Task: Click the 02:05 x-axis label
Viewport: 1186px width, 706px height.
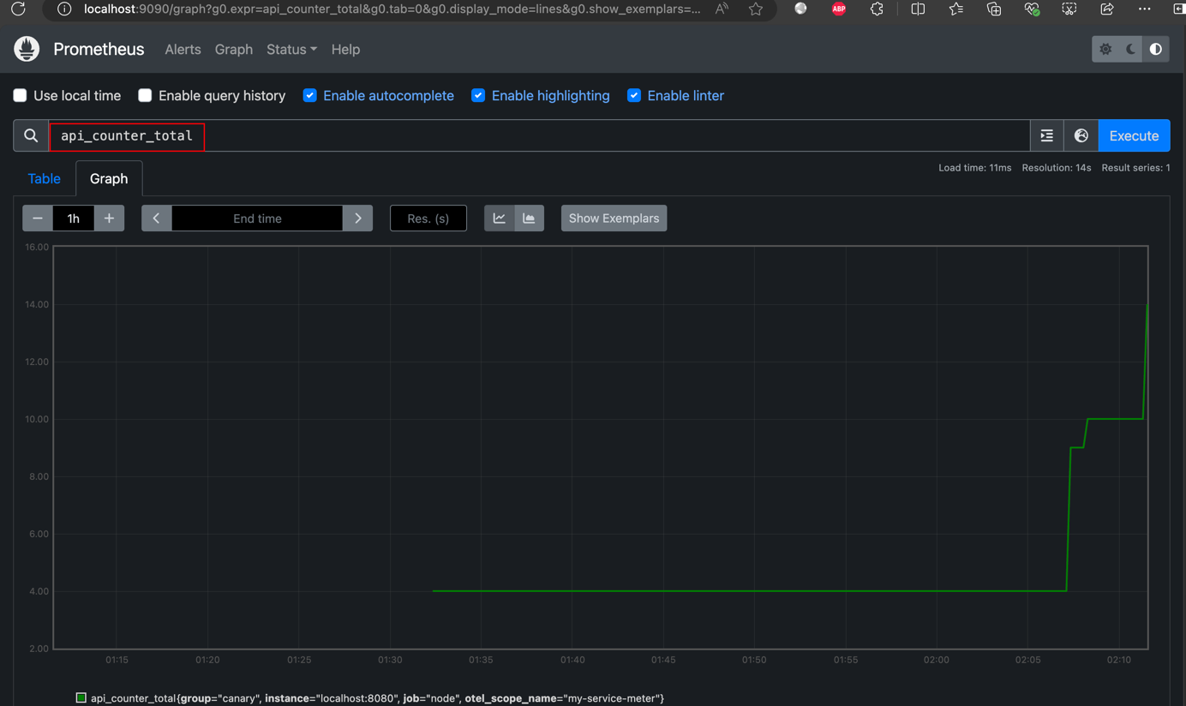Action: pos(1027,660)
